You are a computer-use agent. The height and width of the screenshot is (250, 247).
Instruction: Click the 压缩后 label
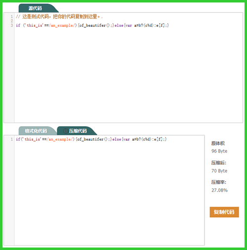coord(219,163)
